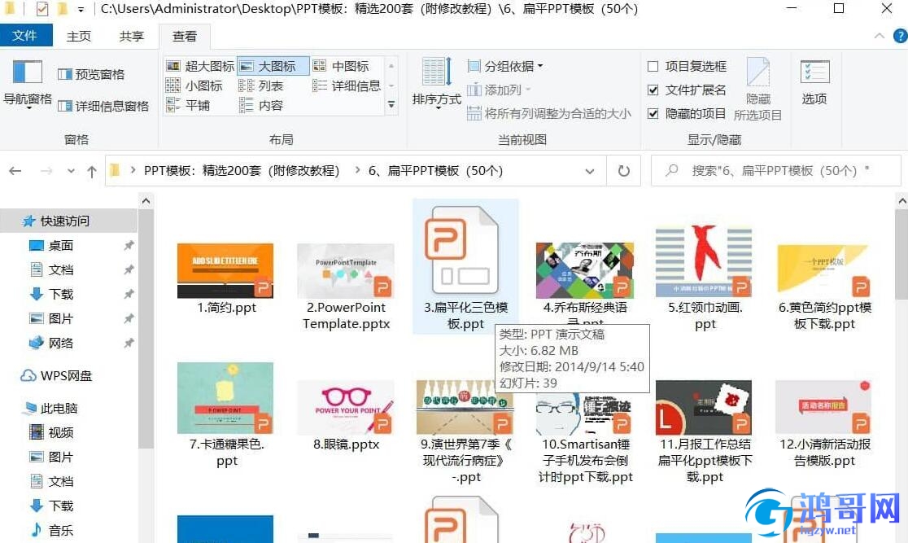Open the Quick Access Toolbar customize dropdown
The height and width of the screenshot is (543, 908).
(x=81, y=9)
